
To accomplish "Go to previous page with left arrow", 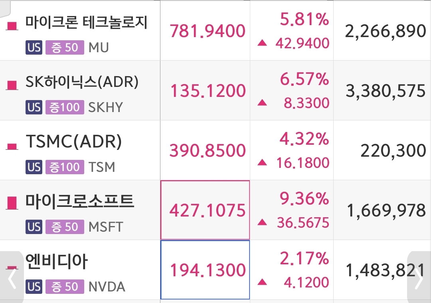I will pyautogui.click(x=12, y=278).
